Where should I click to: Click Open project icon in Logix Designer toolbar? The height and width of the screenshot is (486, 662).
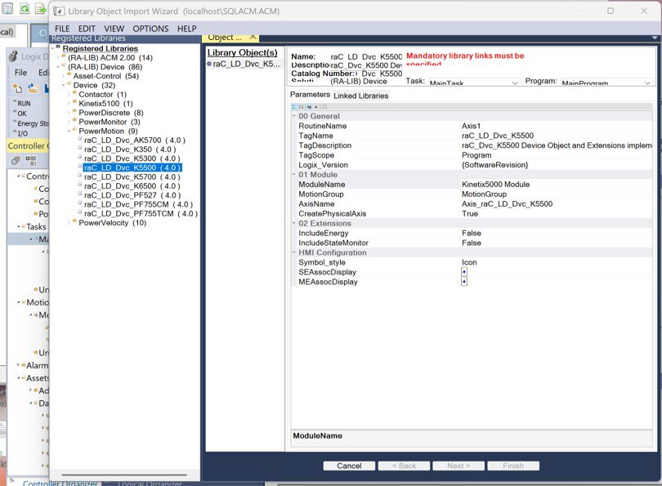(33, 87)
